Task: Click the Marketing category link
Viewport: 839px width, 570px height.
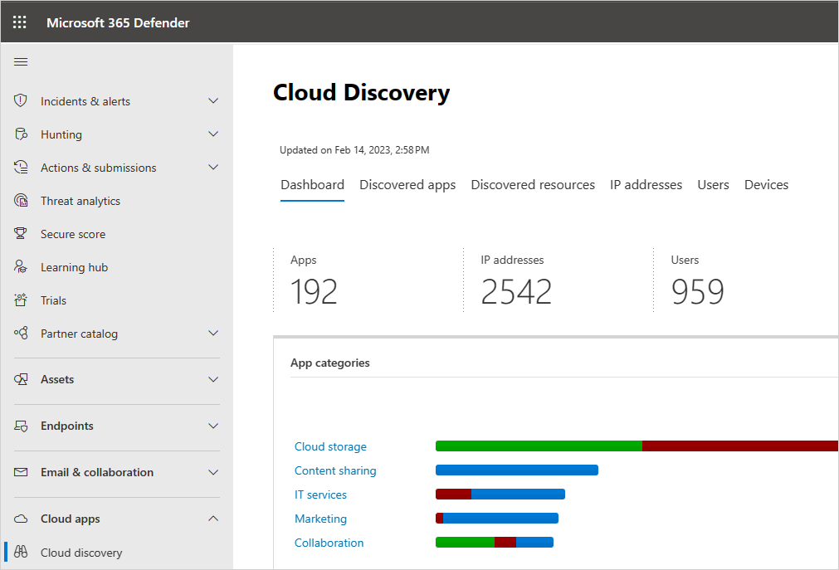Action: tap(320, 519)
